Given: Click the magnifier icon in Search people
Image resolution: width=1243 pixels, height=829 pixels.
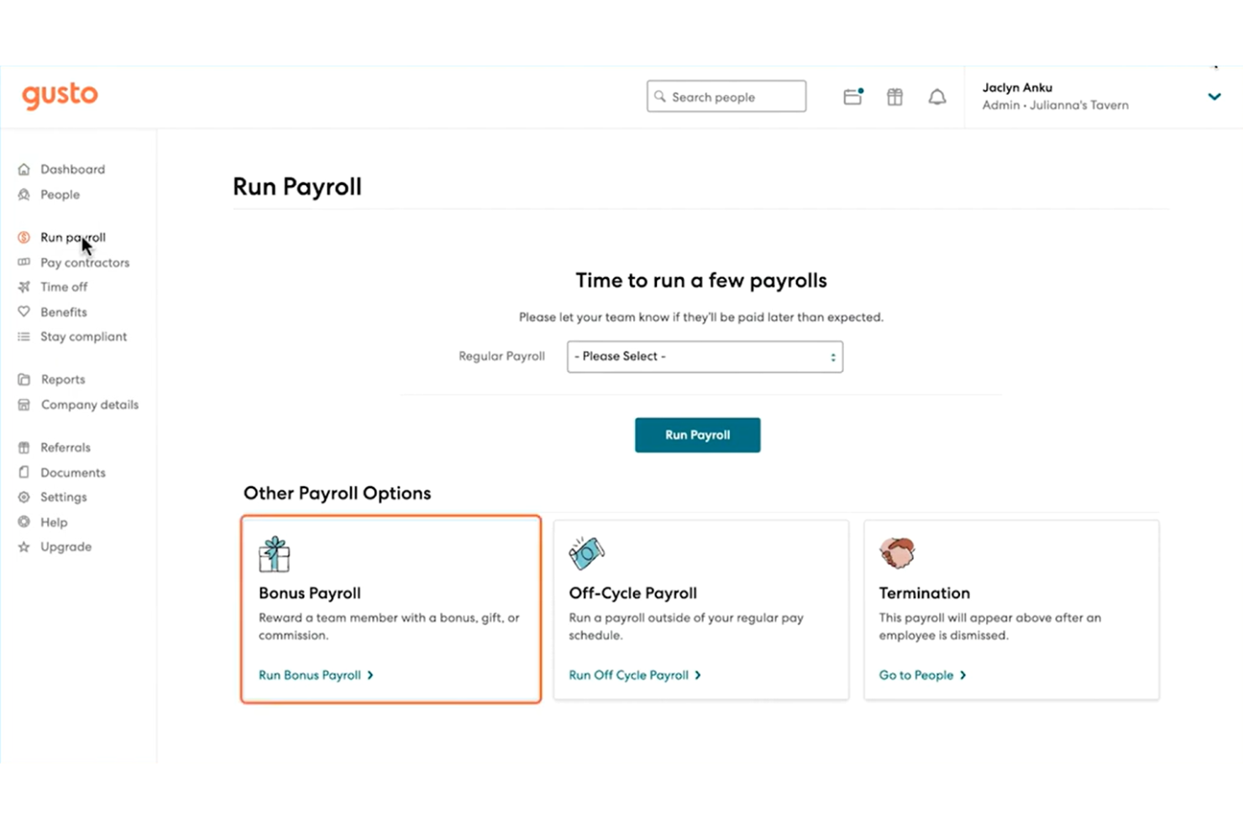Looking at the screenshot, I should click(660, 97).
